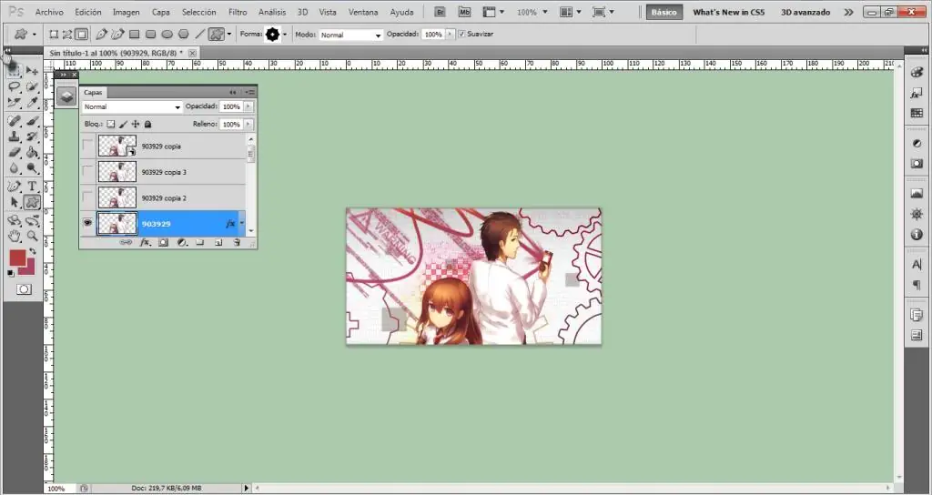Select the Lasso tool
Screen dimensions: 932x495
tap(15, 86)
